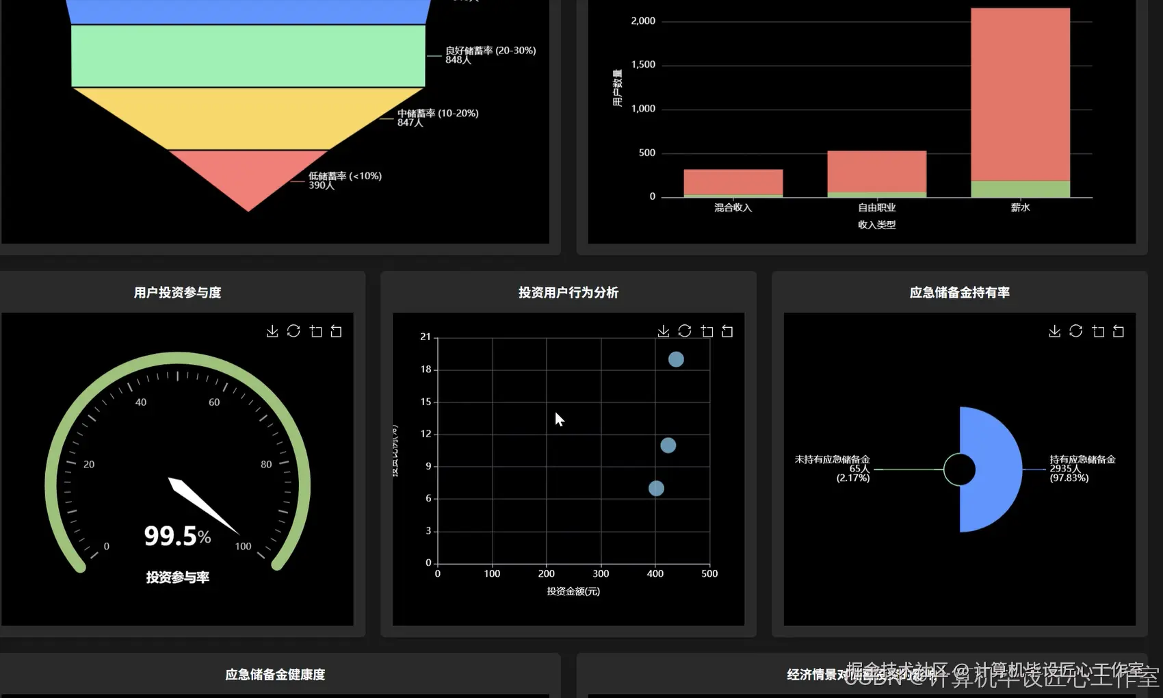The height and width of the screenshot is (698, 1163).
Task: Click the 良好储蓄率 (20-30%) funnel label
Action: pyautogui.click(x=491, y=55)
